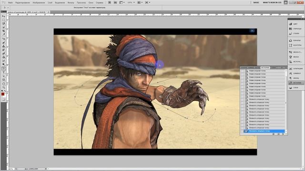The width and height of the screenshot is (305, 171).
Task: Open the Файл menu
Action: pos(10,3)
